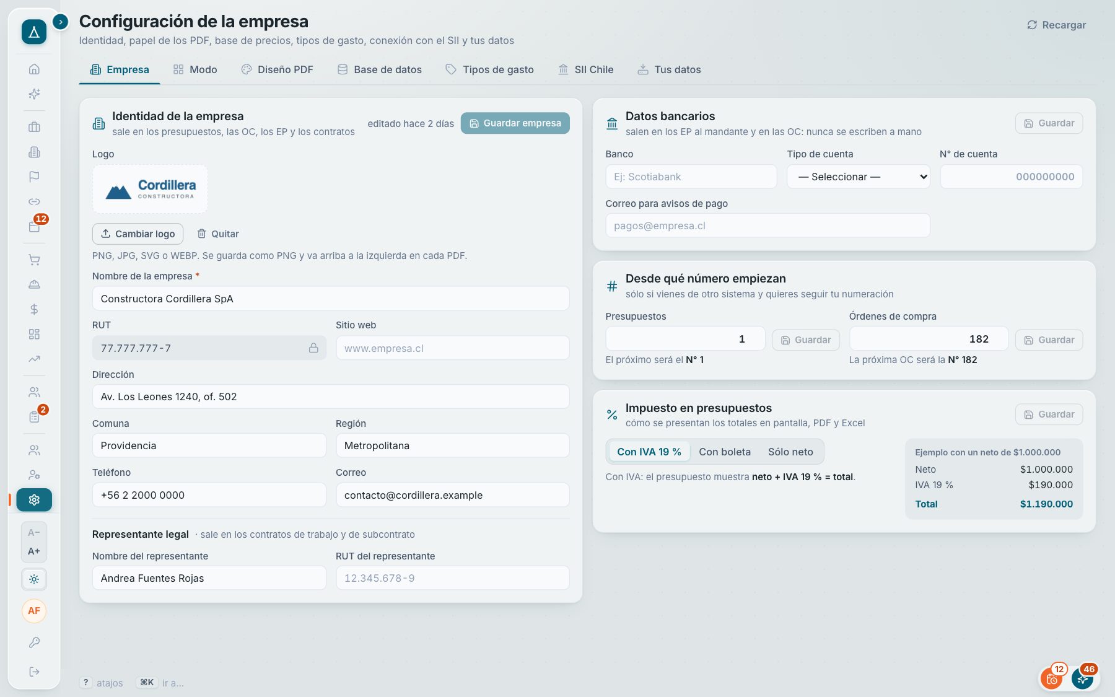Screen dimensions: 1115x697
Task: Click the Banco input field
Action: [691, 177]
